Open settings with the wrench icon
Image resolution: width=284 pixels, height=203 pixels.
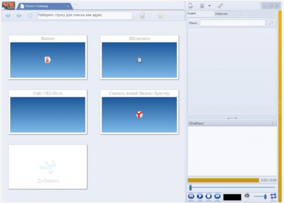tap(220, 6)
